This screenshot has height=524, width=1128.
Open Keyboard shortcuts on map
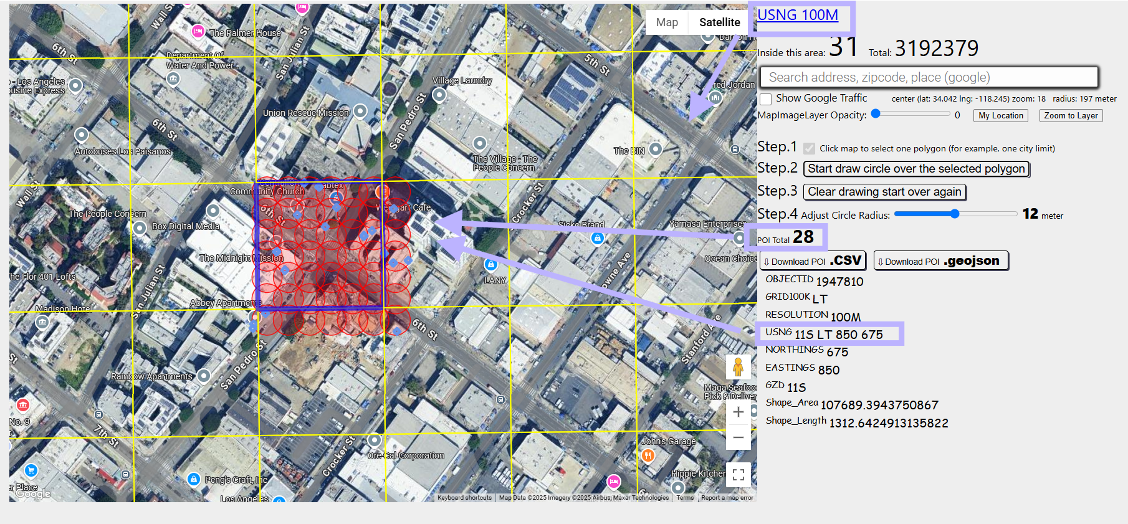coord(464,498)
